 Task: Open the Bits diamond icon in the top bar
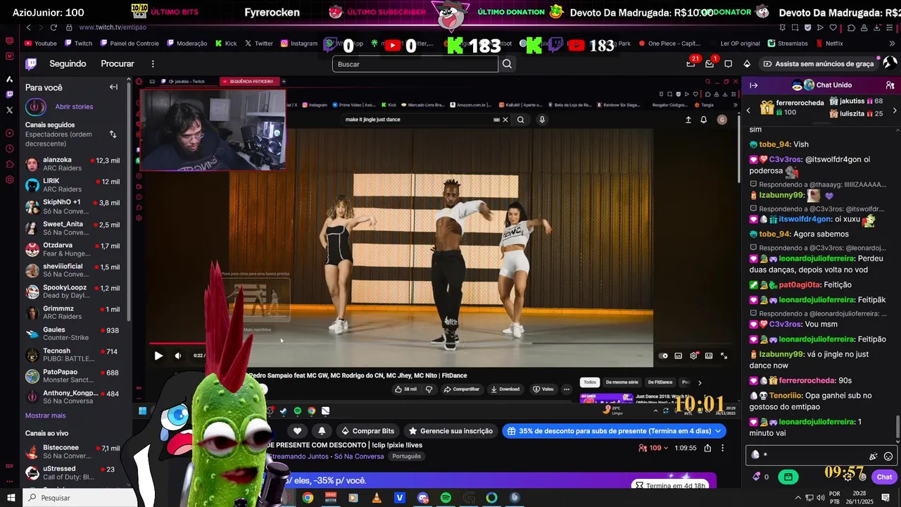point(747,64)
